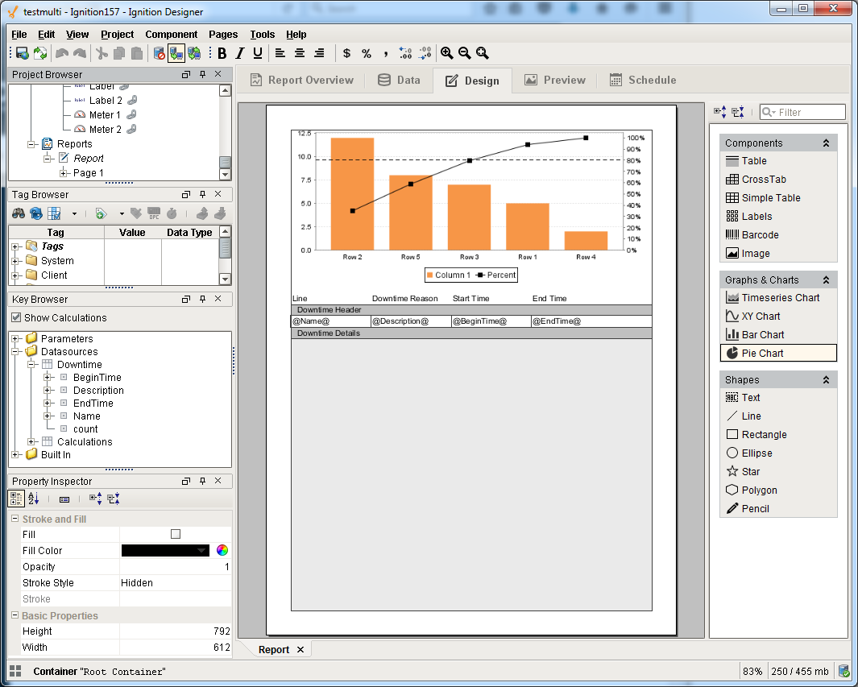
Task: Select the Timeseries Chart component
Action: [778, 297]
